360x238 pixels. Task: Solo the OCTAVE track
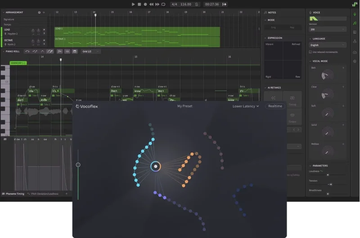pos(44,44)
